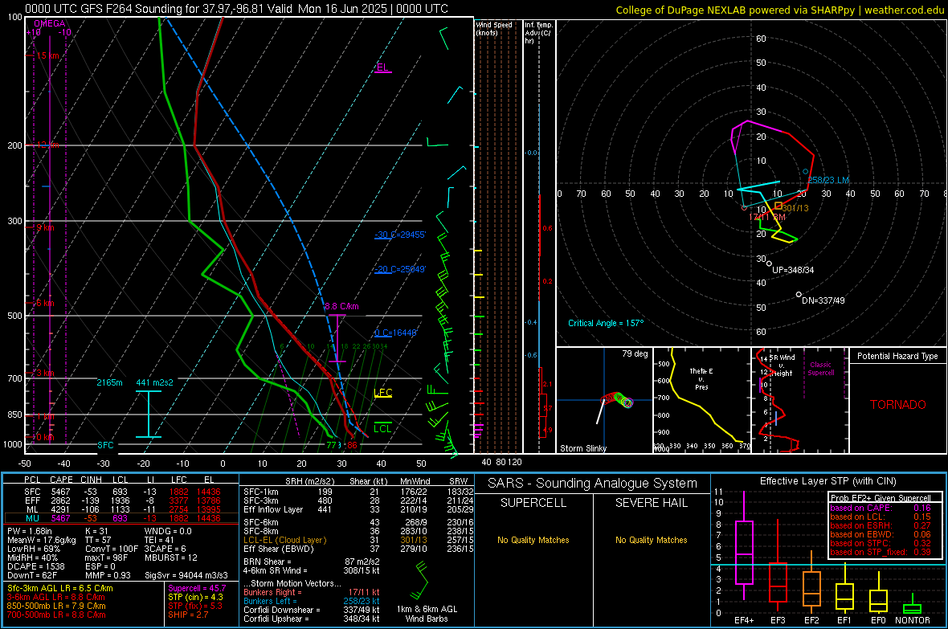Select the -20 C=25049' height label
This screenshot has height=629, width=948.
400,270
